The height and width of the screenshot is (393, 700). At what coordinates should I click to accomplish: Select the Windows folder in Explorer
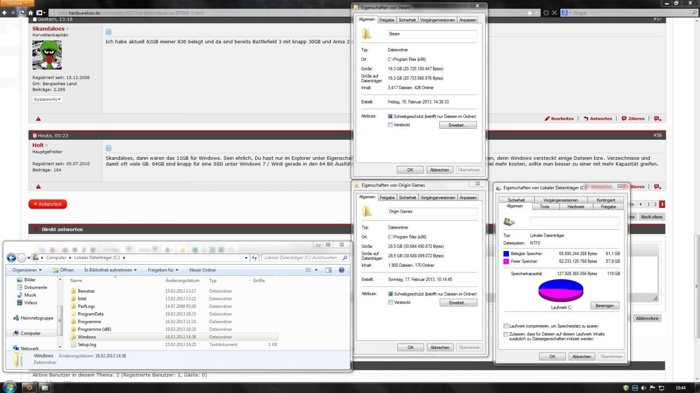tap(174, 337)
